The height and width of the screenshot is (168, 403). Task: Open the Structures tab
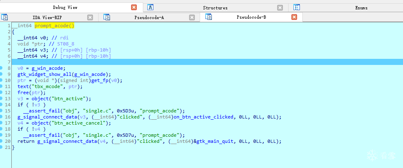tap(215, 8)
